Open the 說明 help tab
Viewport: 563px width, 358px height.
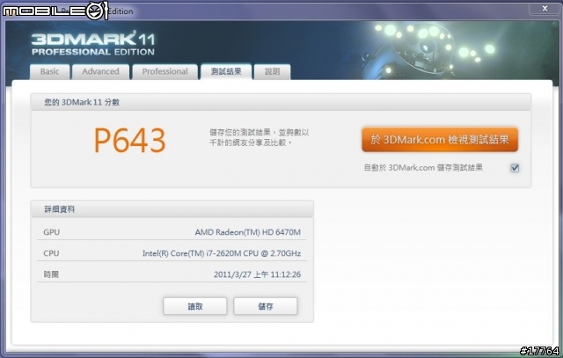coord(272,72)
